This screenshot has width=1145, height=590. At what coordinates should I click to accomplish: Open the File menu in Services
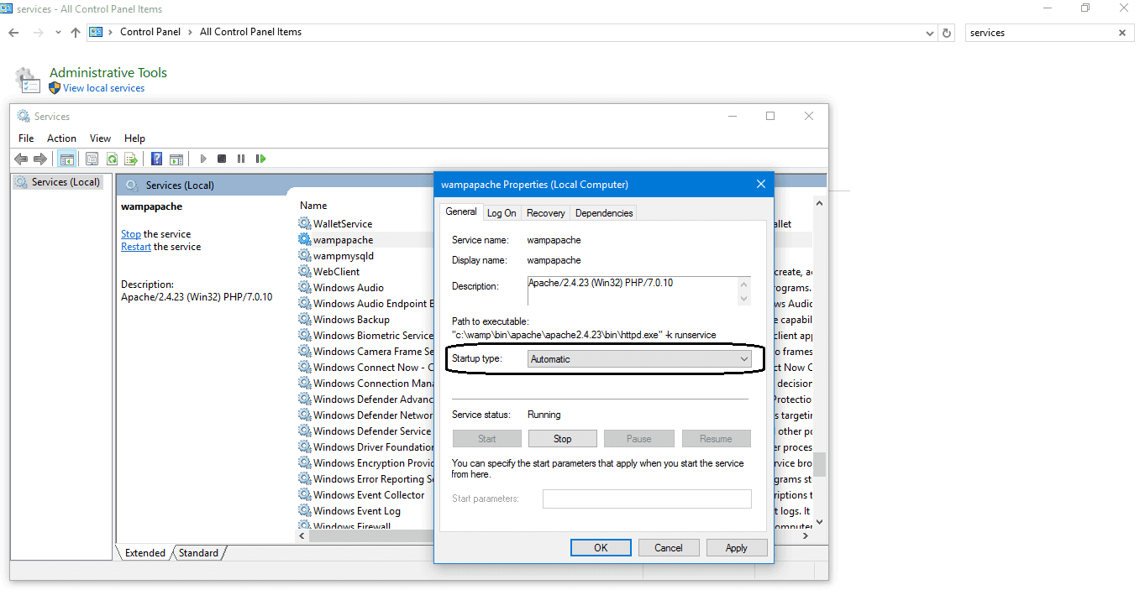coord(26,138)
